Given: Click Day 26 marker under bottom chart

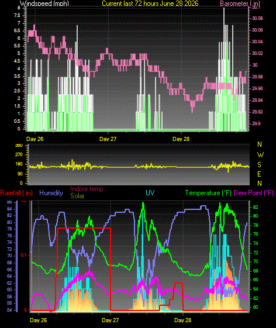Looking at the screenshot, I should [x=39, y=320].
